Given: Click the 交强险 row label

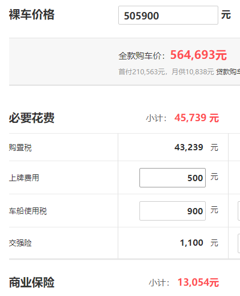Looking at the screenshot, I should 20,243.
